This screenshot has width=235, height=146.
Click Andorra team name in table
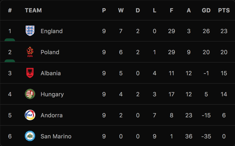coord(52,115)
